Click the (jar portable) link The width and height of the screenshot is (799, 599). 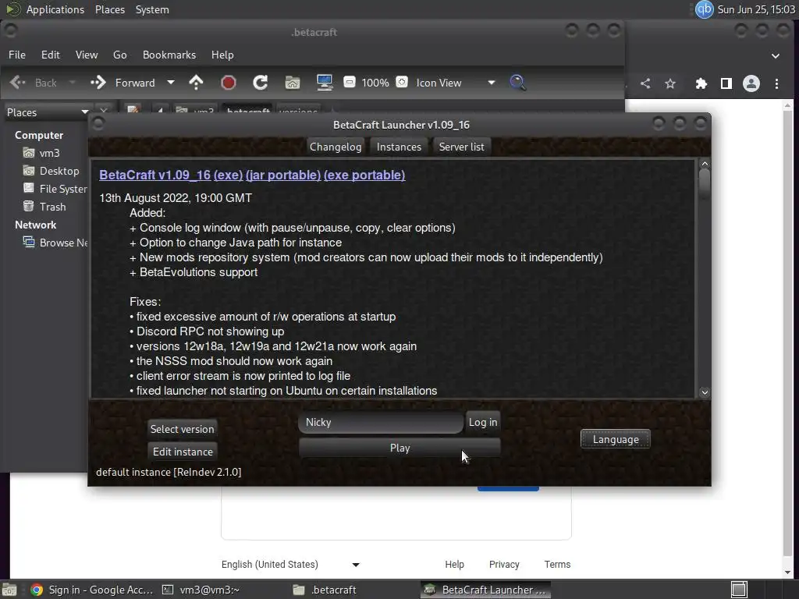(x=283, y=175)
